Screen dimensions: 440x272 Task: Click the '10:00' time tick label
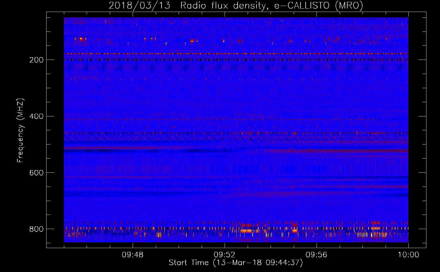point(408,255)
